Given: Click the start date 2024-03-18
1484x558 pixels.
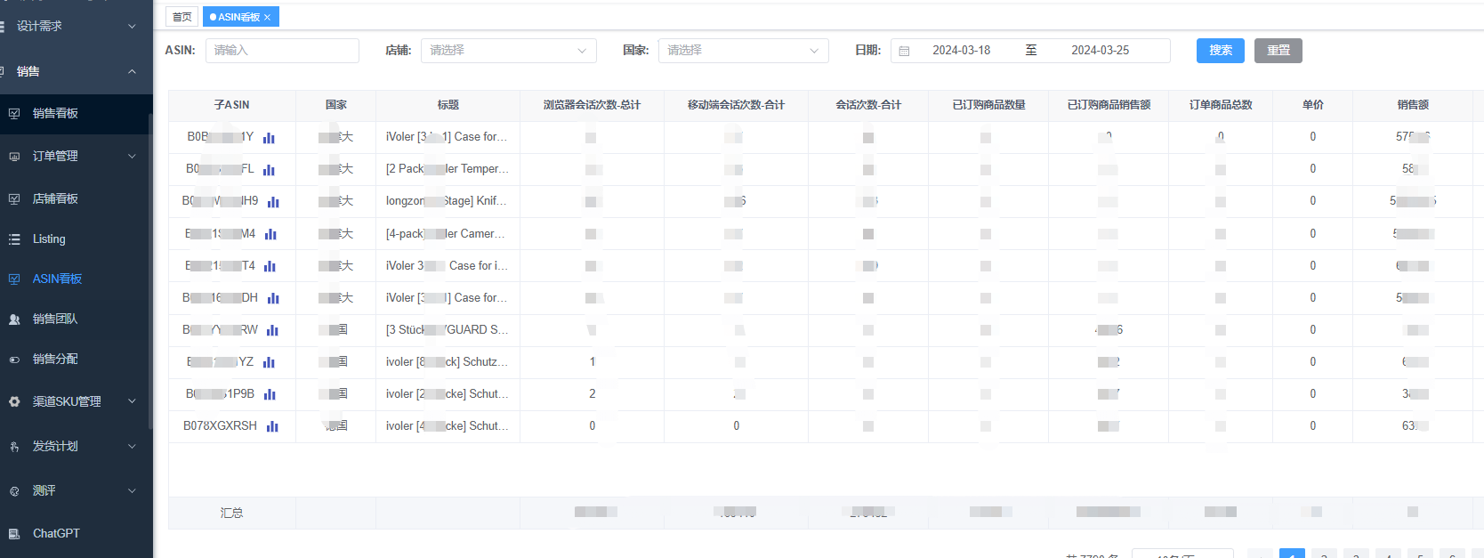Looking at the screenshot, I should pos(961,51).
